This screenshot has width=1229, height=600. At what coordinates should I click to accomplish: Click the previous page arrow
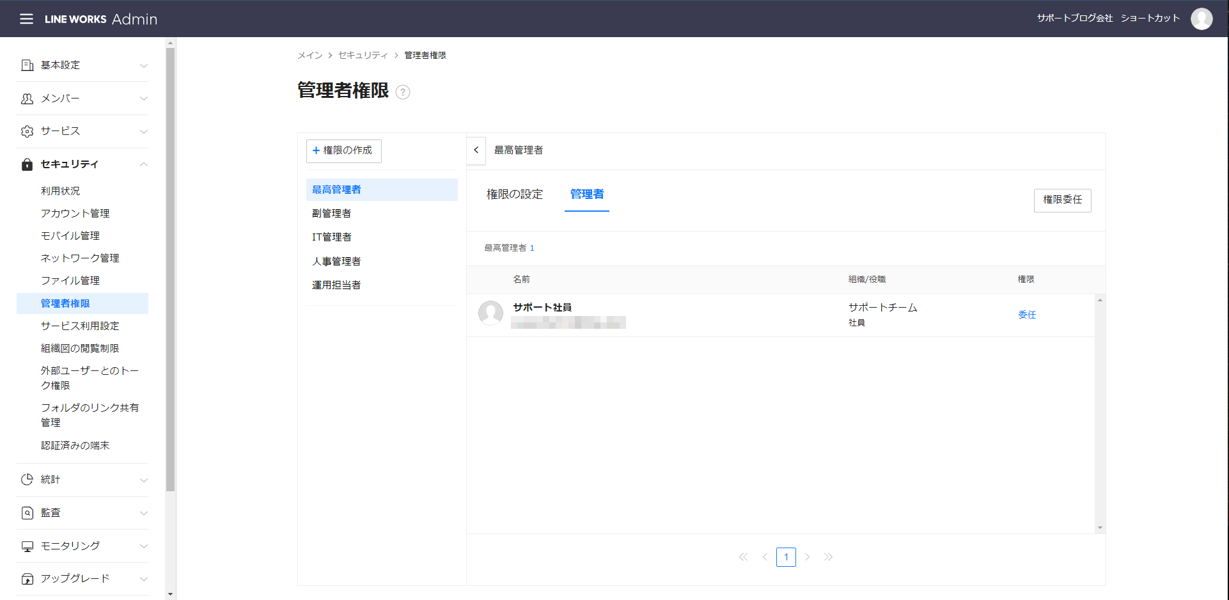pyautogui.click(x=765, y=557)
